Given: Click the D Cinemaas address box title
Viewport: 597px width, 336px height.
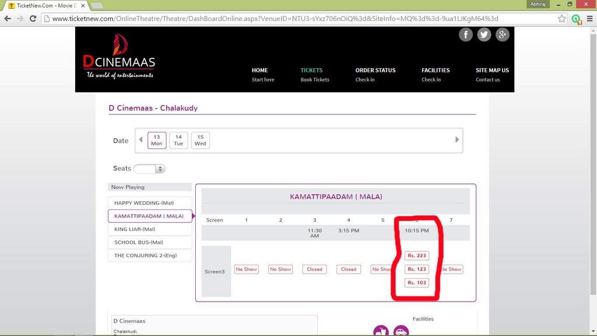Looking at the screenshot, I should pos(129,321).
